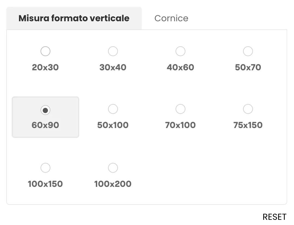
Task: Click the 20x30 text label
Action: [x=45, y=67]
